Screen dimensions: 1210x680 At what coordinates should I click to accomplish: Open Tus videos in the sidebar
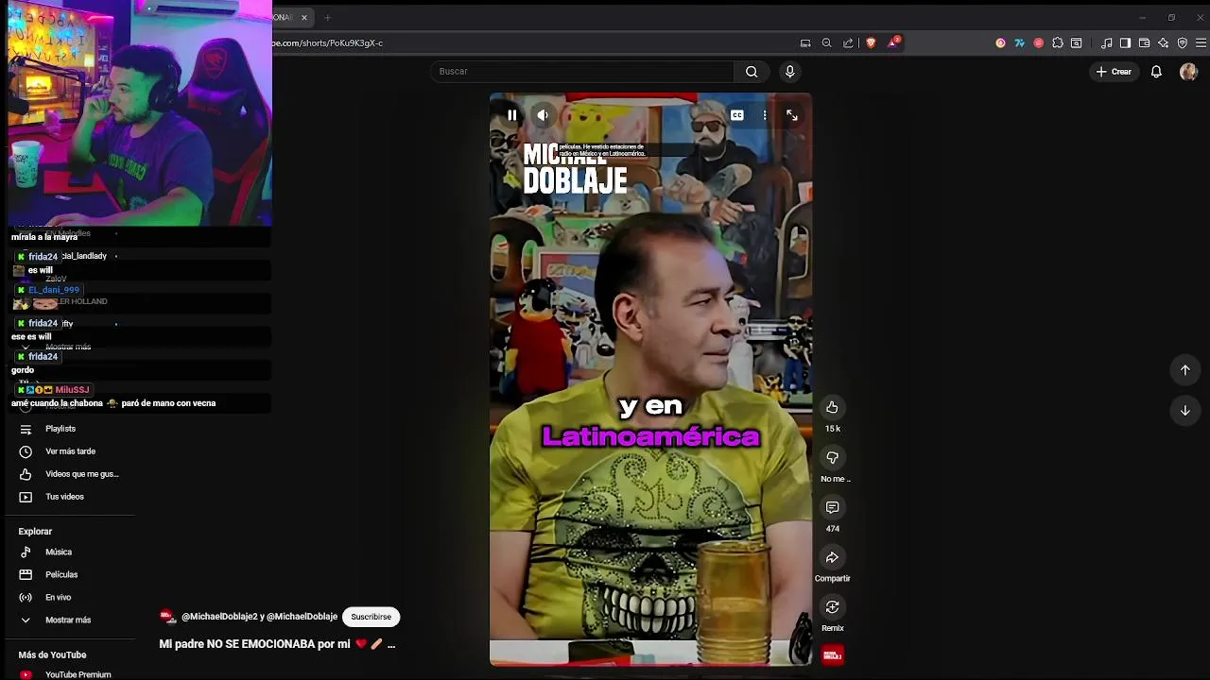[x=64, y=497]
